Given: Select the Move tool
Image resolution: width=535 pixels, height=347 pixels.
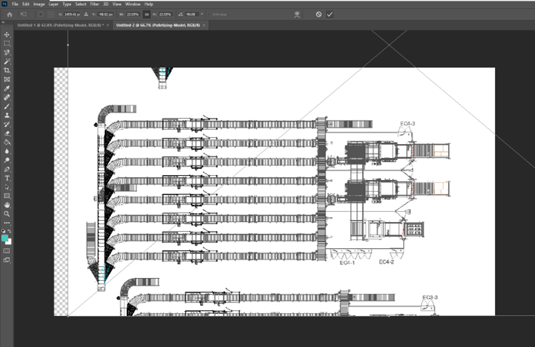Looking at the screenshot, I should 7,34.
